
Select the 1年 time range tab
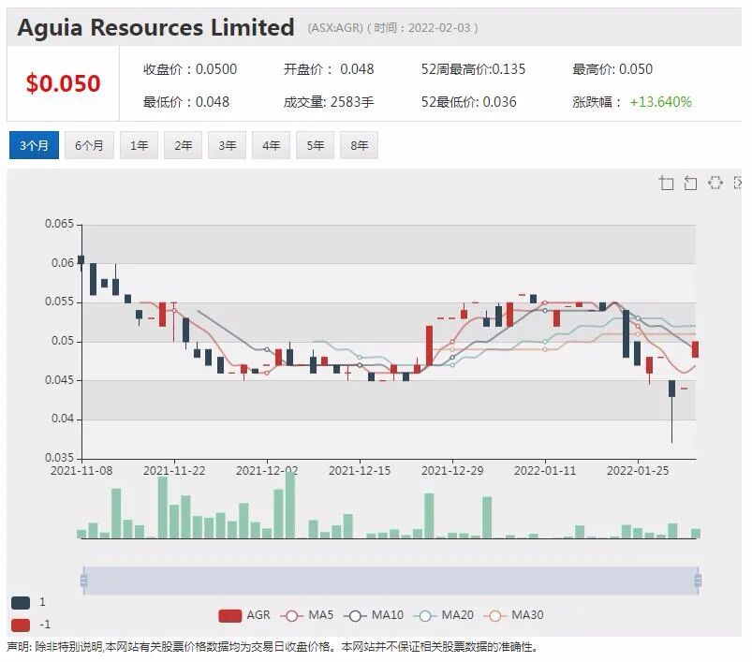[140, 145]
